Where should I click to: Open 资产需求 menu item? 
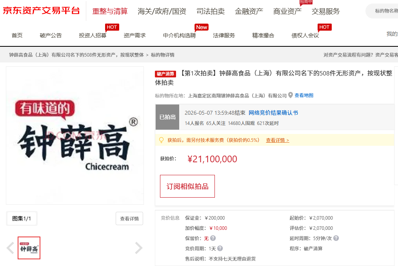pos(134,35)
